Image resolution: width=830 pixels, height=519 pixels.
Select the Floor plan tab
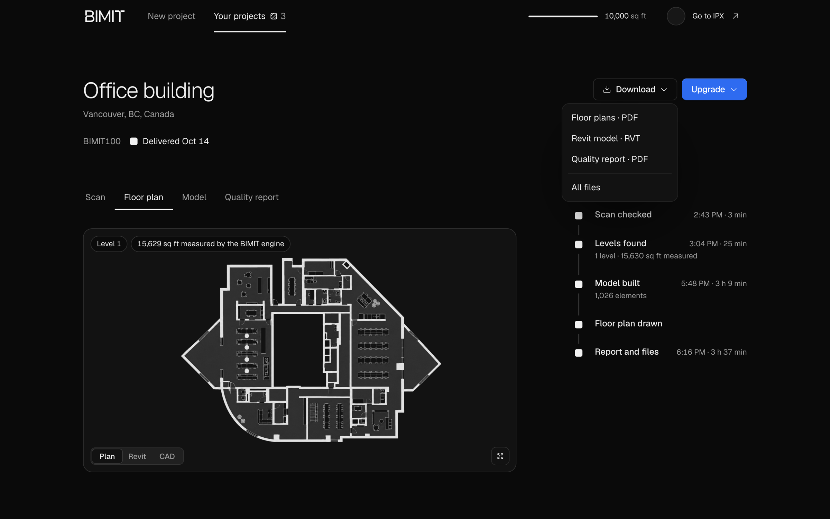pos(144,197)
